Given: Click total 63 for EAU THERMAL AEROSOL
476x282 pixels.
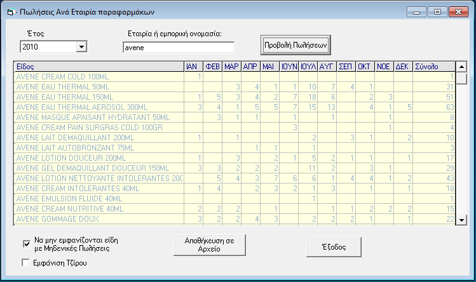Looking at the screenshot, I should click(x=434, y=107).
